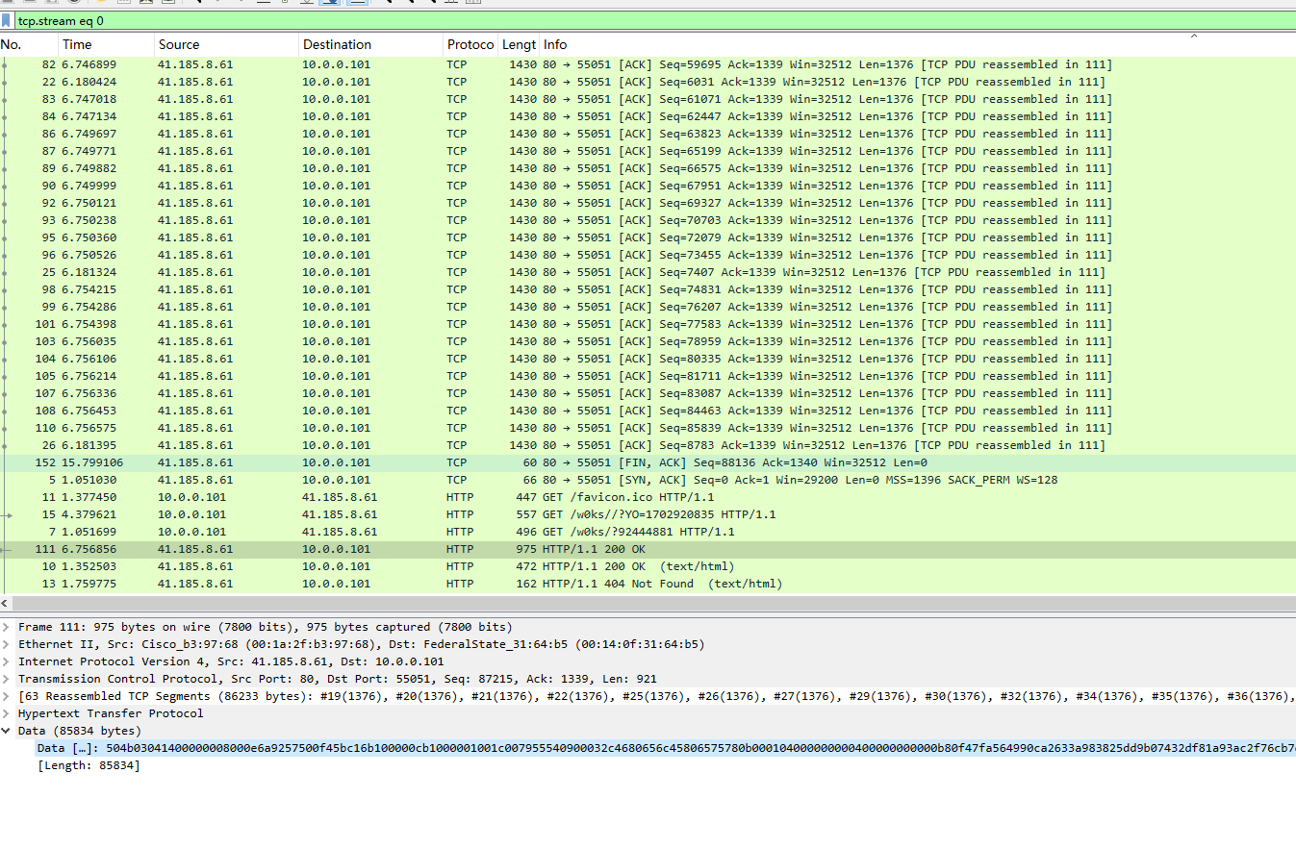1296x848 pixels.
Task: Click the left arrow of the horizontal scrollbar
Action: [x=6, y=604]
